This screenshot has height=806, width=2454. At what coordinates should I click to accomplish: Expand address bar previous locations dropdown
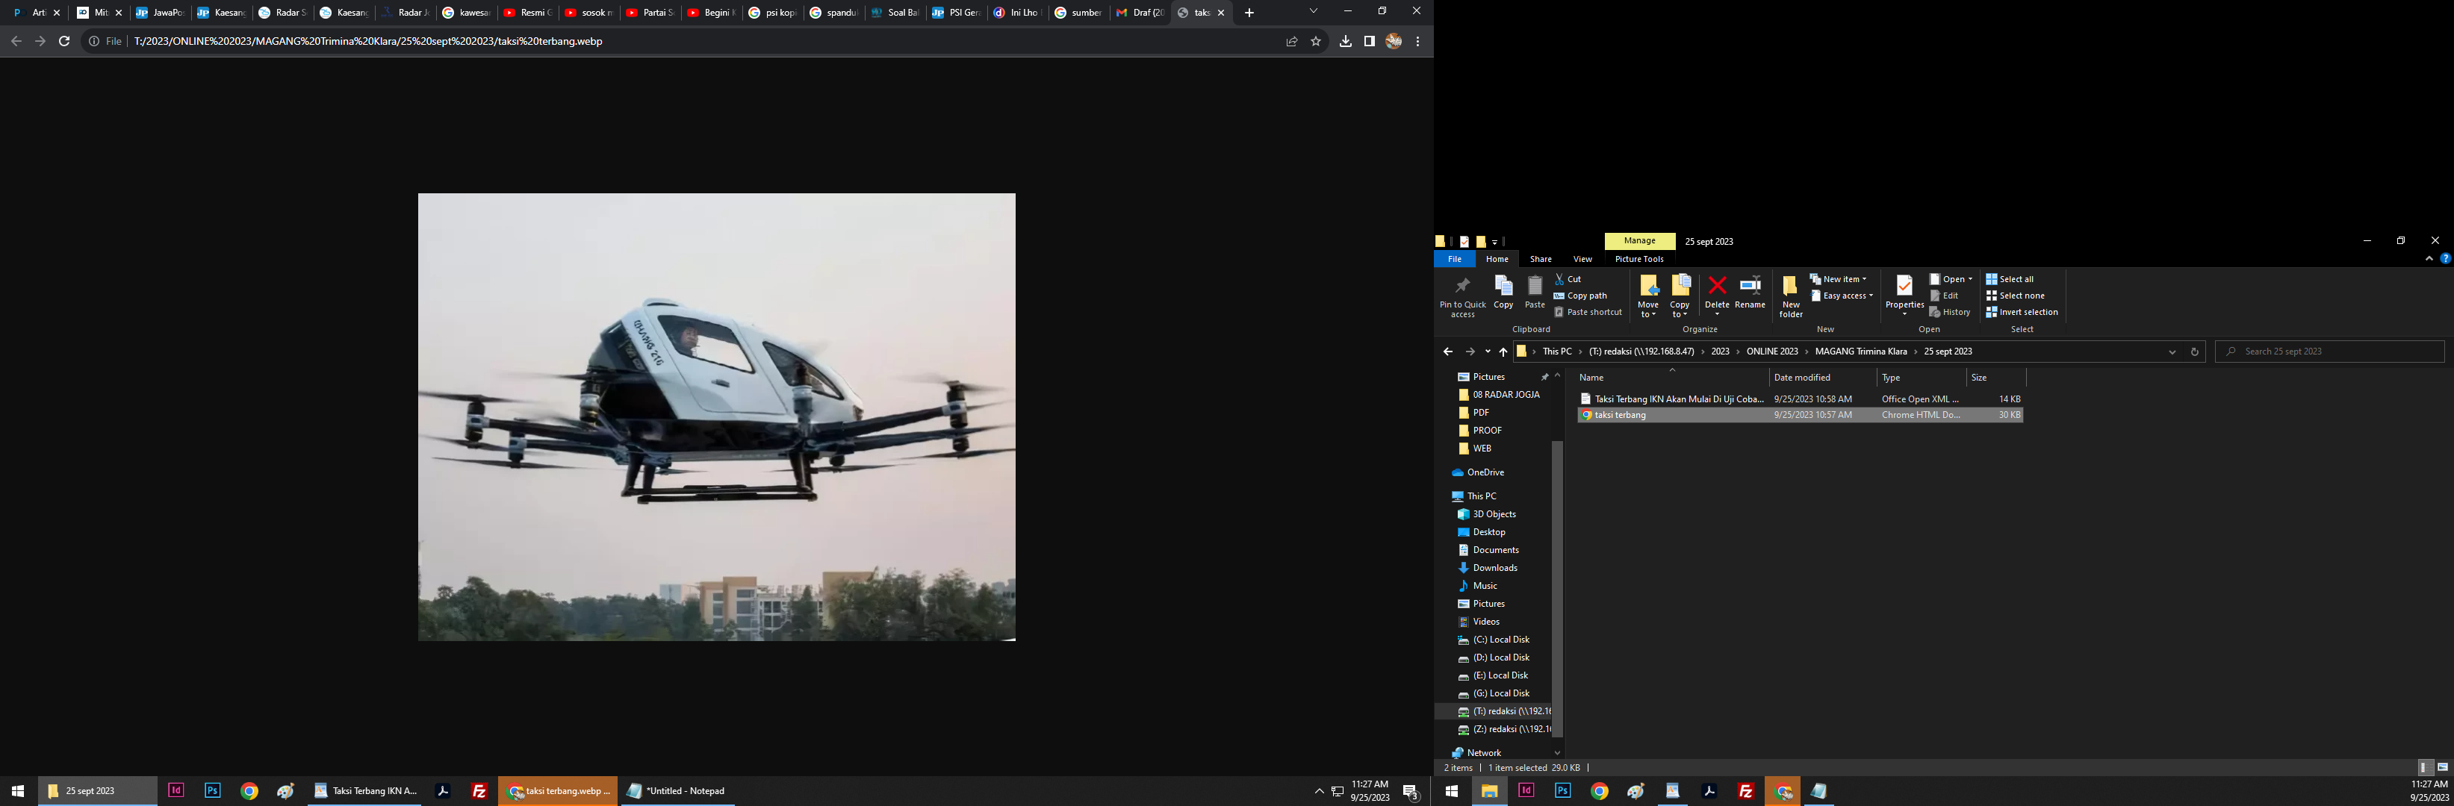point(2172,352)
